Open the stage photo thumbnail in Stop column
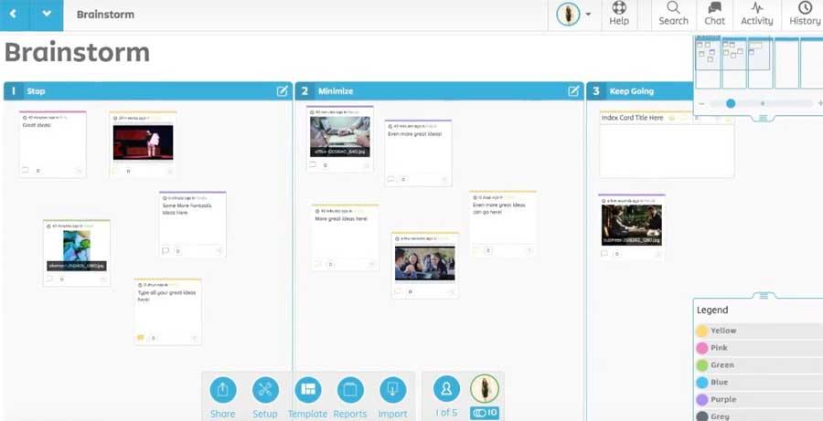Viewport: 823px width, 421px height. (x=143, y=142)
